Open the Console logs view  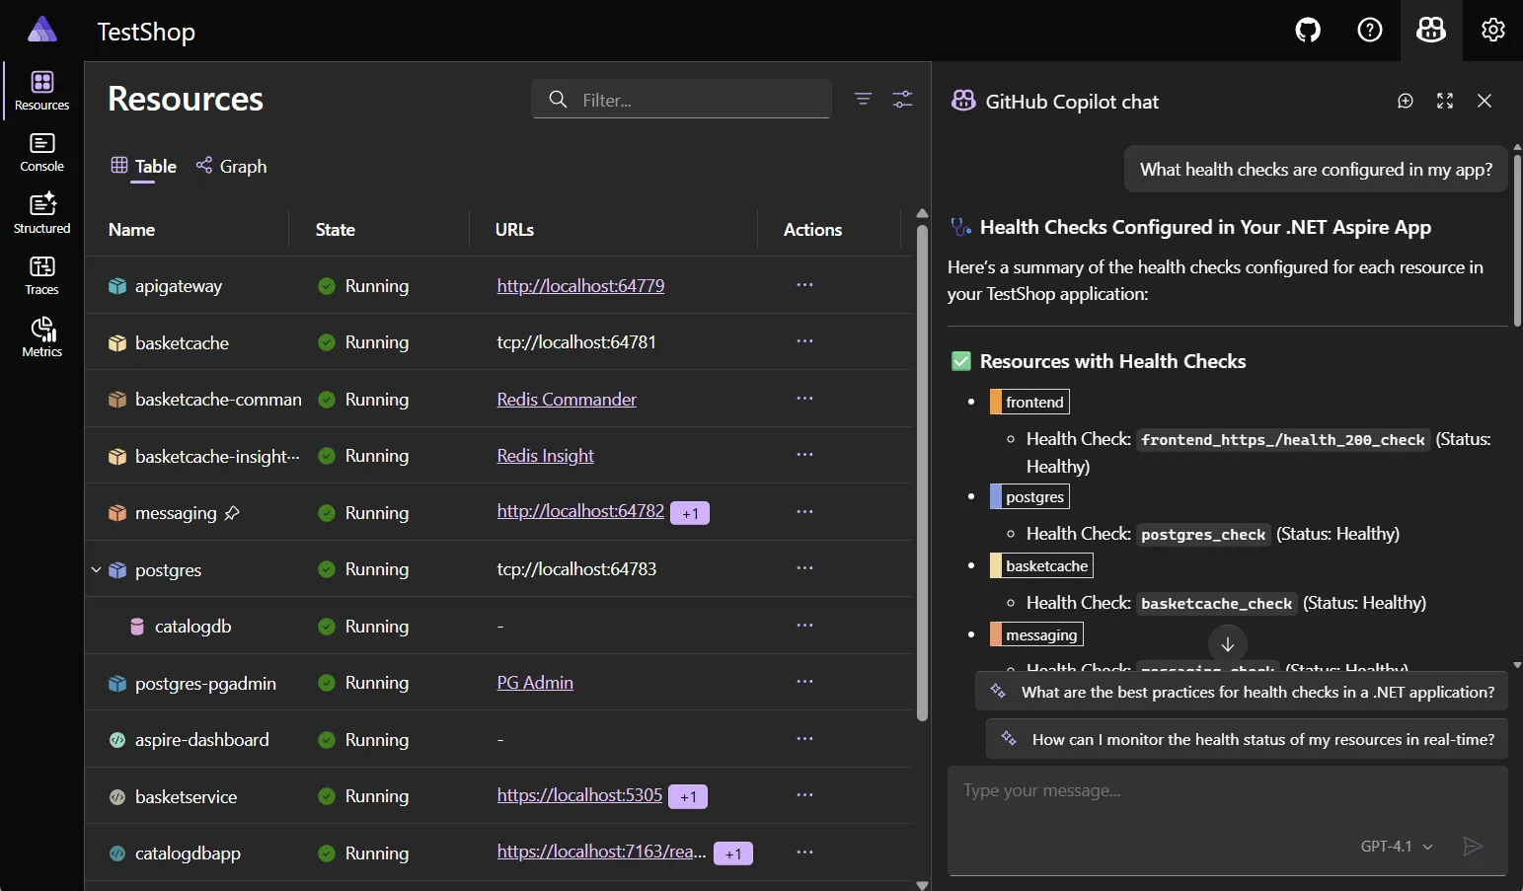coord(40,150)
